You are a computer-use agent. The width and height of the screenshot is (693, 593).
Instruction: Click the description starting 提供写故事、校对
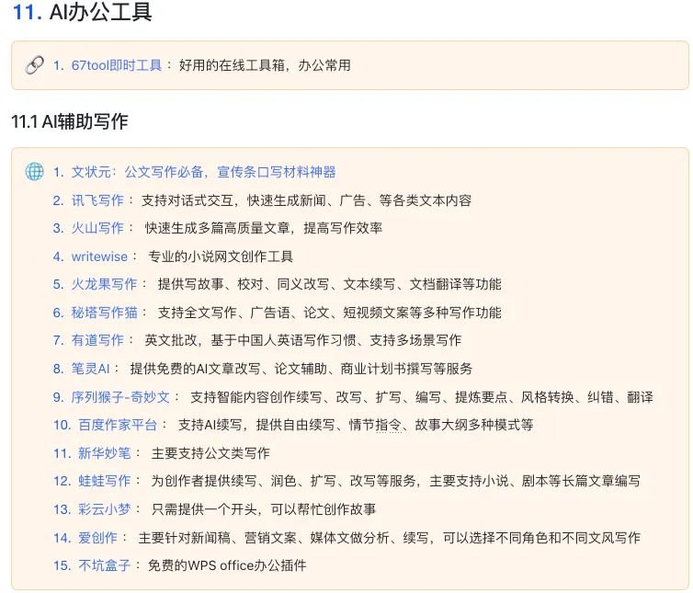click(x=330, y=284)
